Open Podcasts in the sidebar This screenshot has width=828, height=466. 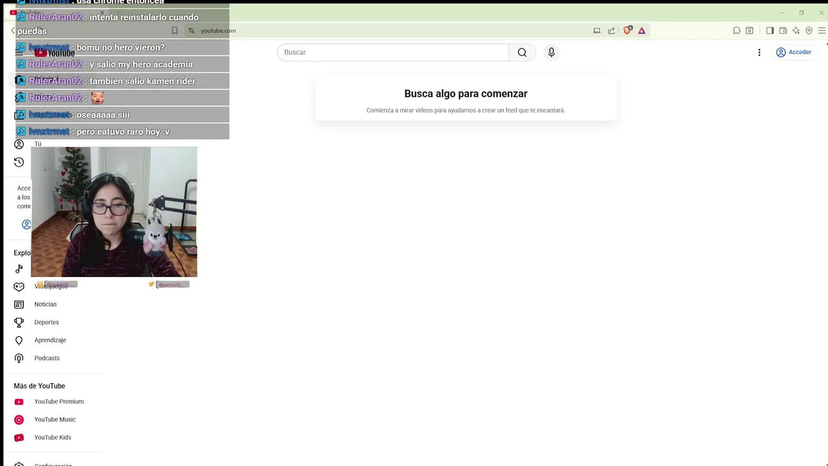[47, 358]
